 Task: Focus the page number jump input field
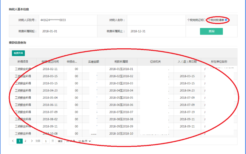(46, 141)
